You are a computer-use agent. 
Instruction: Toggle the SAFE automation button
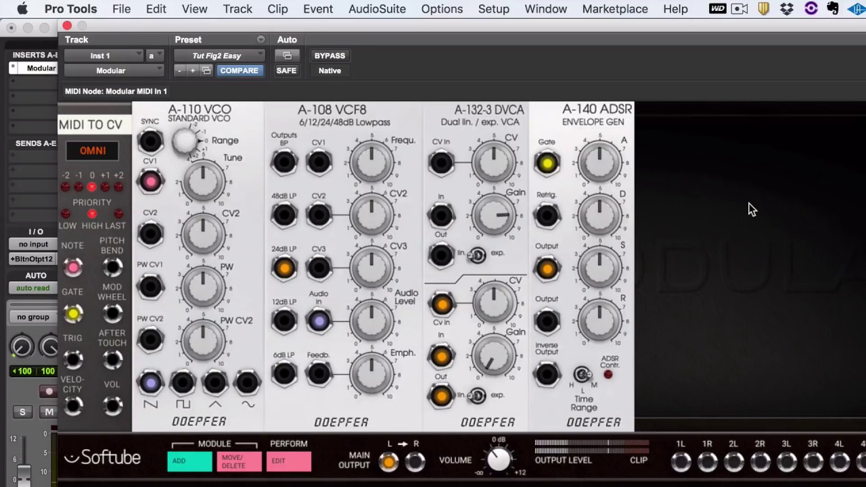pos(286,70)
